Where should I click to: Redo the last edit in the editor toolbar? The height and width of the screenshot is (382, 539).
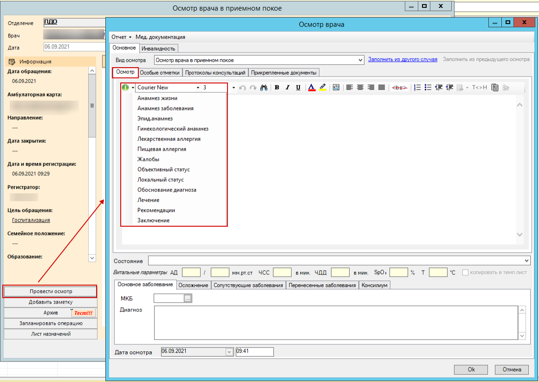click(253, 88)
